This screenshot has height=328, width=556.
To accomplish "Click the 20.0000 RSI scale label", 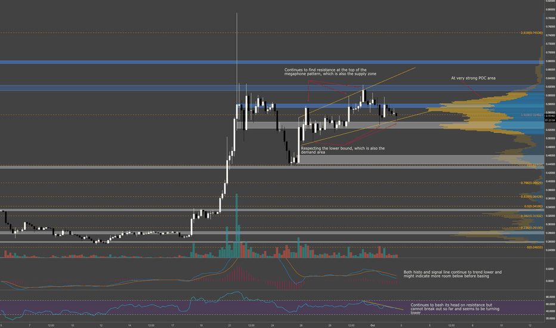I will click(x=550, y=318).
